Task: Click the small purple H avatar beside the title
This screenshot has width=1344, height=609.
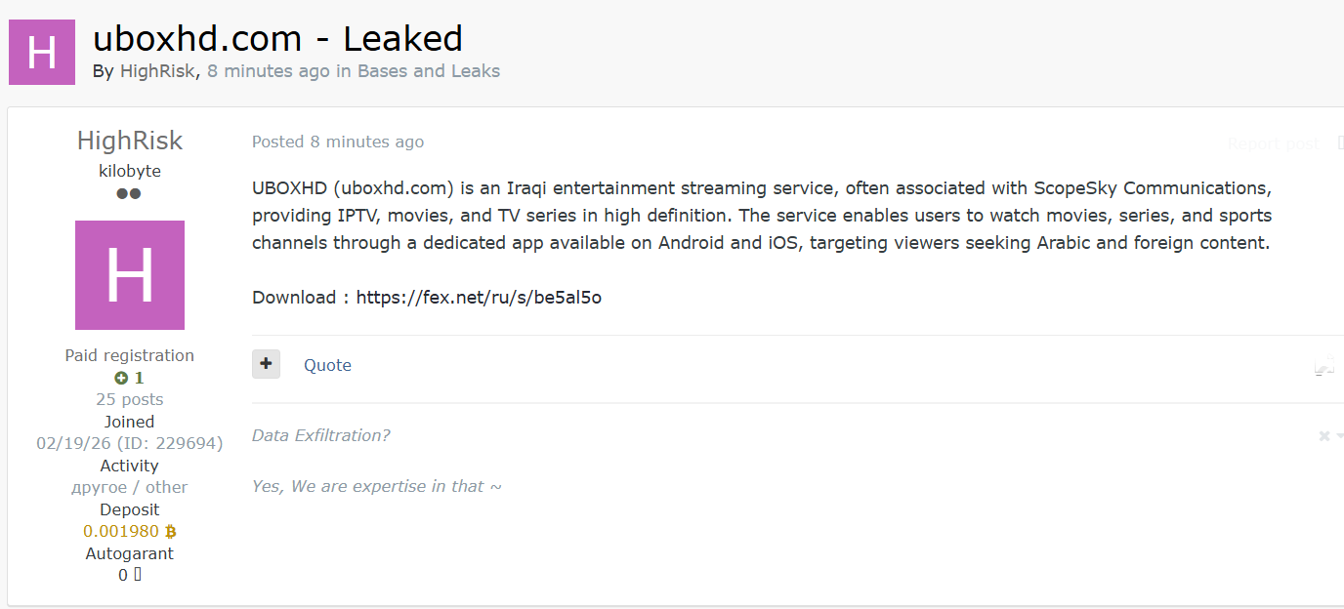Action: coord(42,52)
